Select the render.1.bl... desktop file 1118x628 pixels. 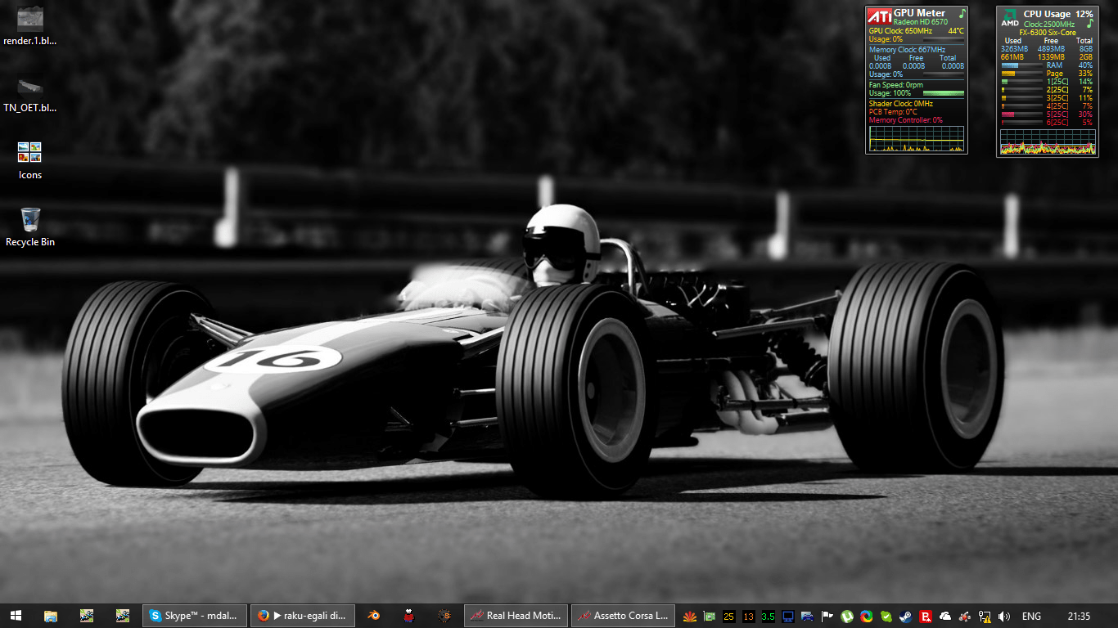pos(30,25)
